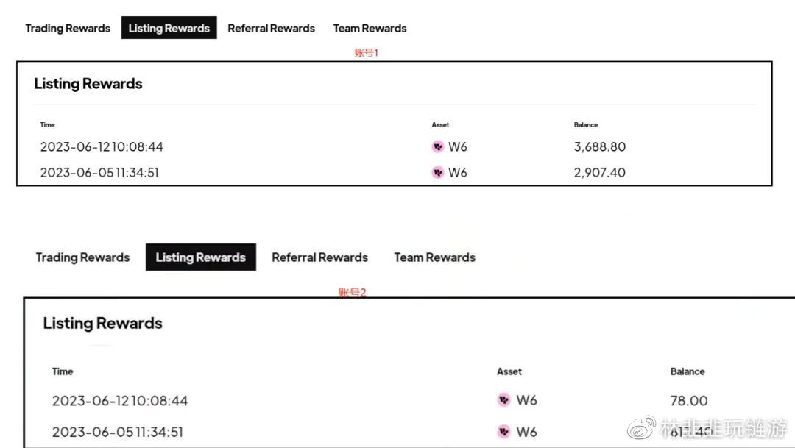Image resolution: width=795 pixels, height=448 pixels.
Task: Click the 78.00 balance value
Action: [689, 401]
